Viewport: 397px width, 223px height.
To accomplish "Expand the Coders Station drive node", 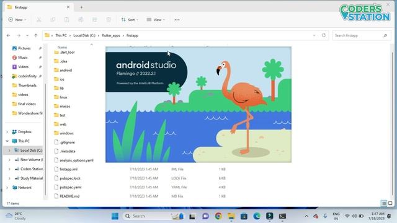I will pos(9,169).
